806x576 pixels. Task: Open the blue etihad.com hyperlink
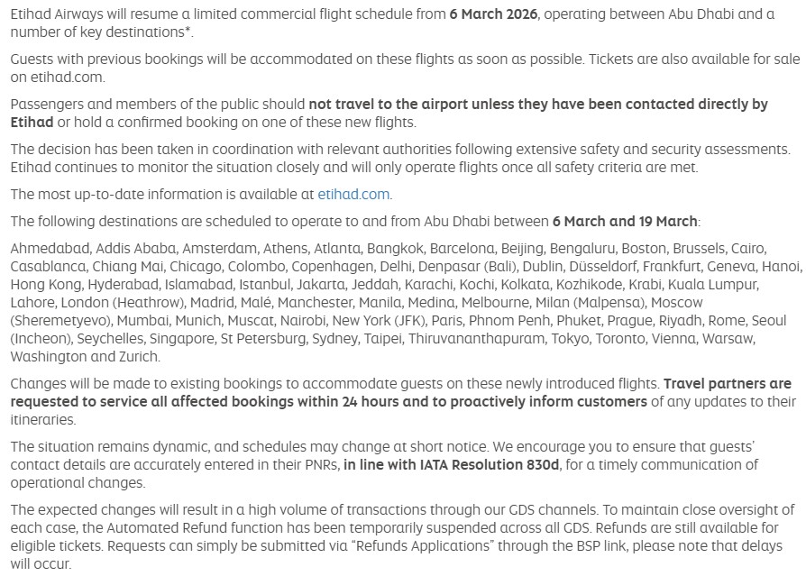(353, 194)
